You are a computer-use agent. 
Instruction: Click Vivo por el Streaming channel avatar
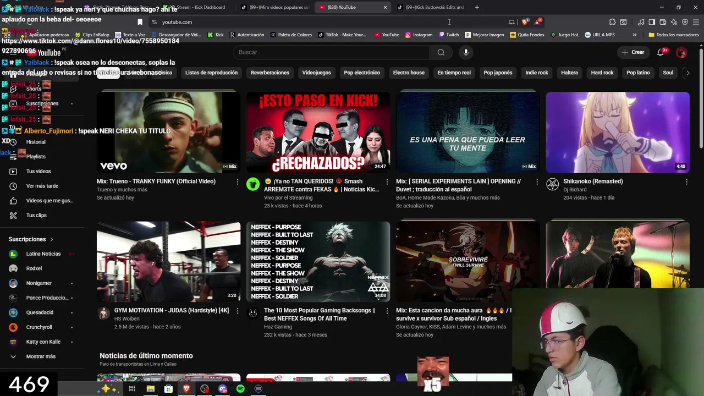(x=253, y=184)
